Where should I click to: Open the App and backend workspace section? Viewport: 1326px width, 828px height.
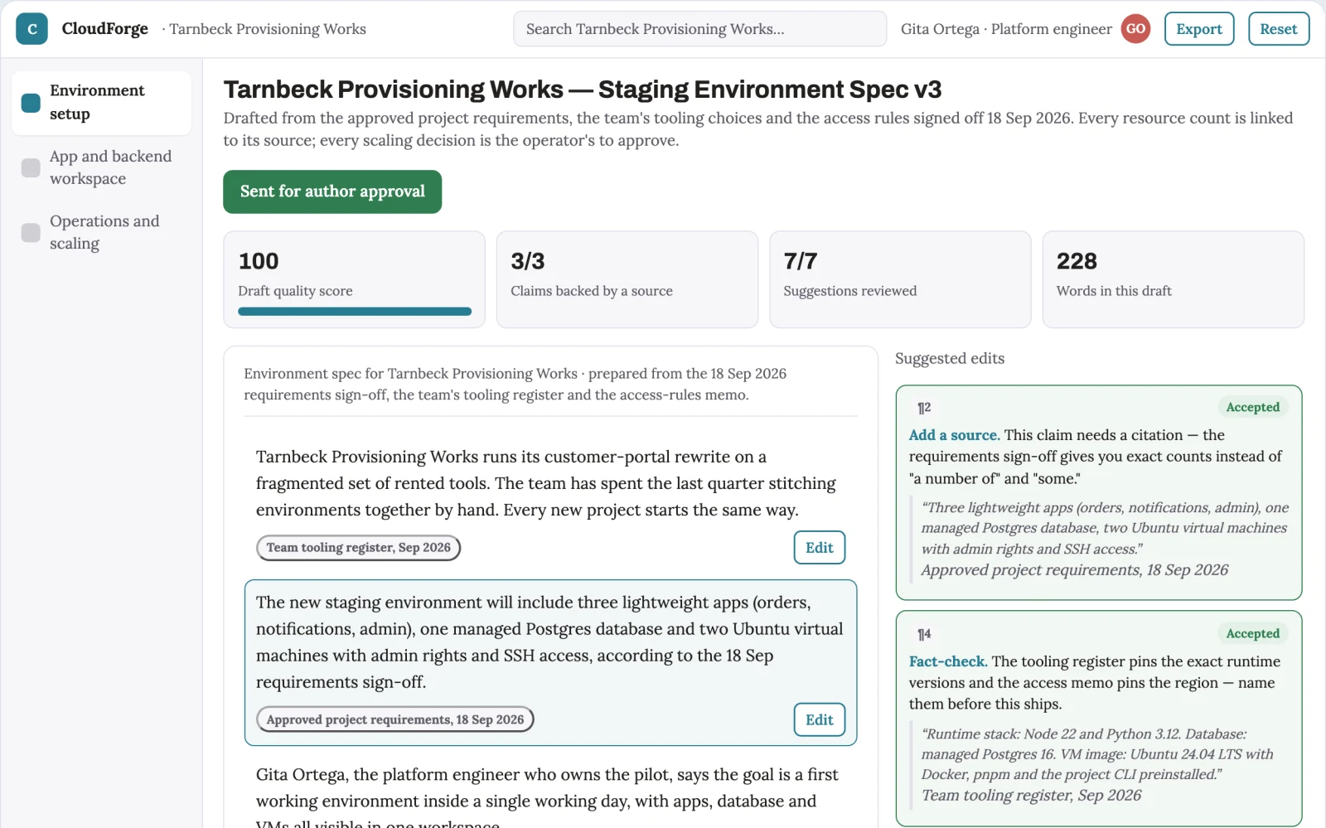click(101, 167)
